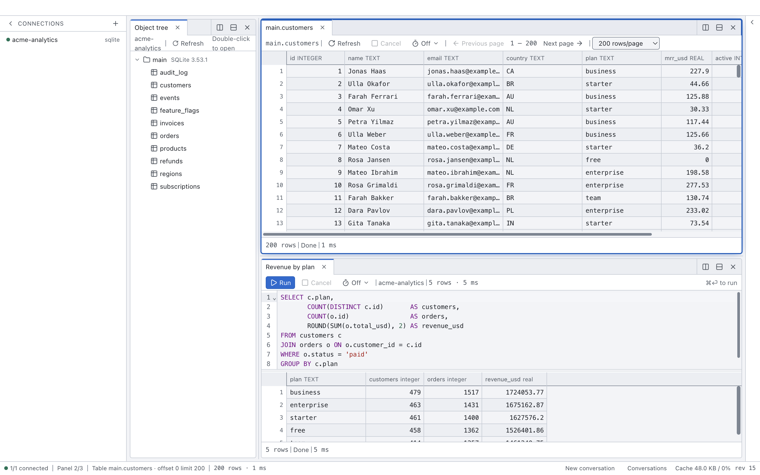Close the Revenue by plan tab
The height and width of the screenshot is (475, 760).
[x=324, y=267]
